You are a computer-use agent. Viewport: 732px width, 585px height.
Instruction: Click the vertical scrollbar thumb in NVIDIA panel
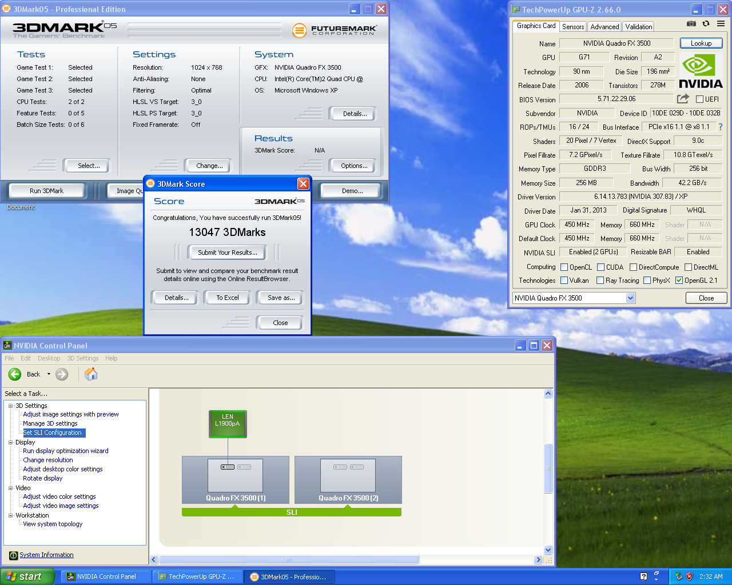click(548, 468)
